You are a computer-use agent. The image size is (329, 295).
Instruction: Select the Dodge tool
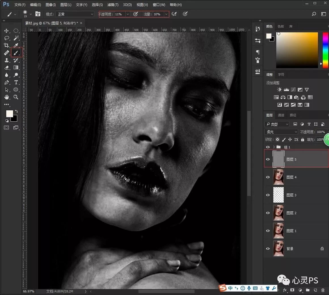[x=16, y=75]
